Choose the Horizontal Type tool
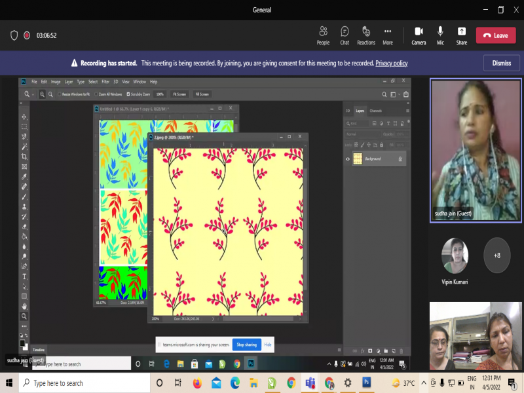524x393 pixels. click(24, 276)
